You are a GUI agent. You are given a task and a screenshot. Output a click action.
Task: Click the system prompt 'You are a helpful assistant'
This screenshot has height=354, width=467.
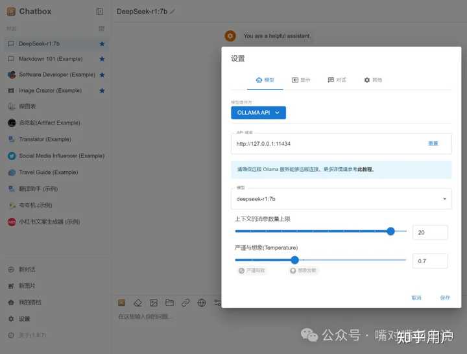point(277,36)
